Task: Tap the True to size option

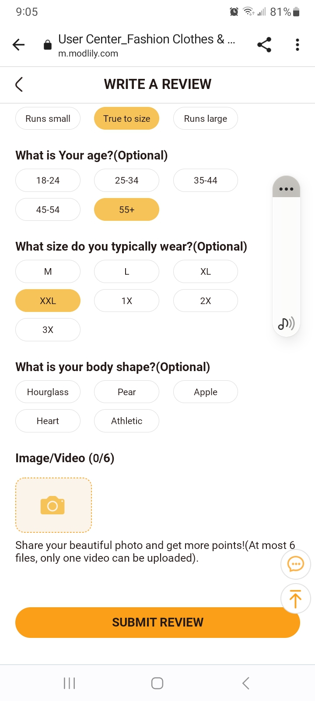Action: pyautogui.click(x=126, y=119)
